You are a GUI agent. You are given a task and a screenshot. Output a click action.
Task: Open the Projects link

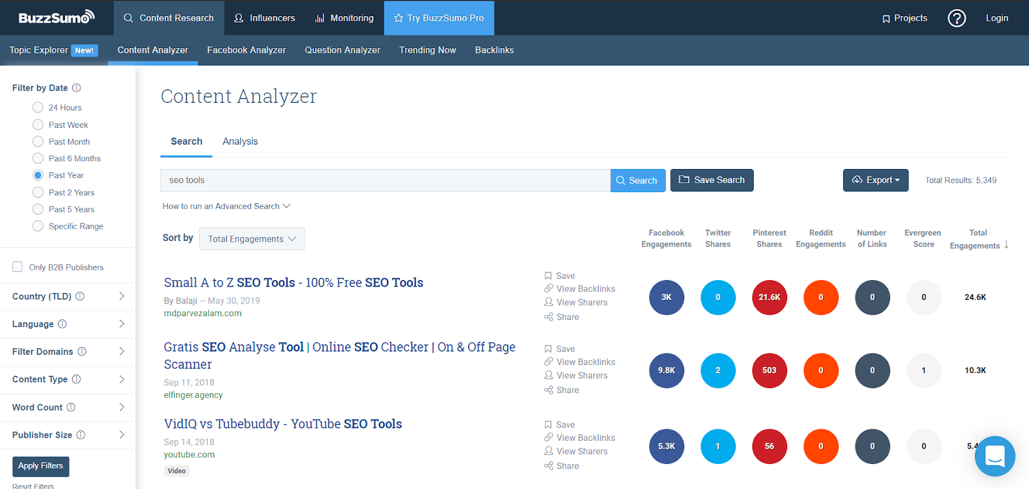click(x=905, y=18)
